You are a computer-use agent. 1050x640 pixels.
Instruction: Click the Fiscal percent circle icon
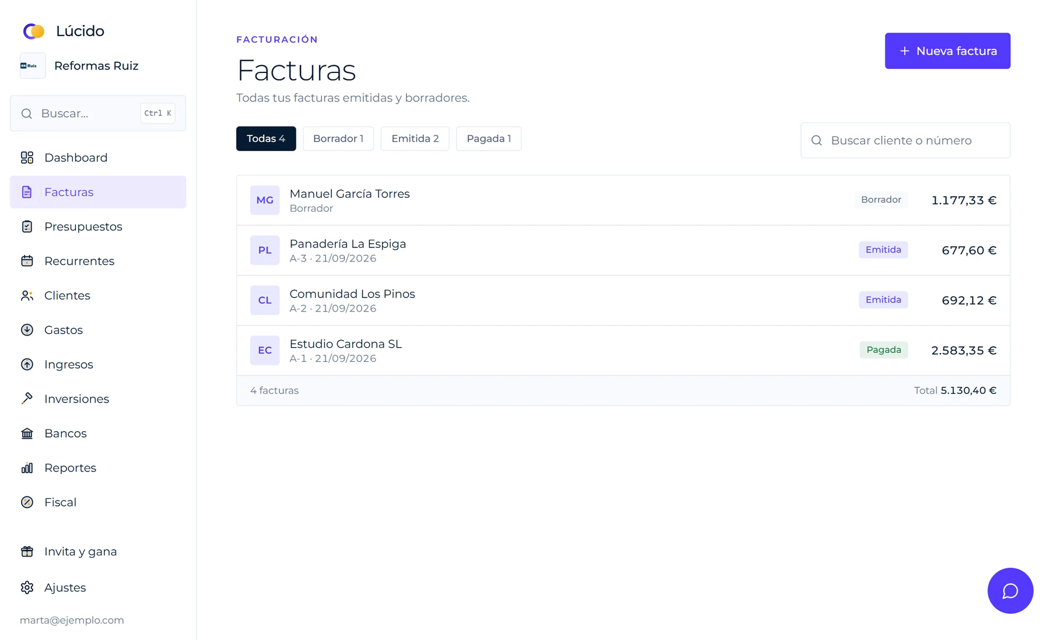[27, 502]
